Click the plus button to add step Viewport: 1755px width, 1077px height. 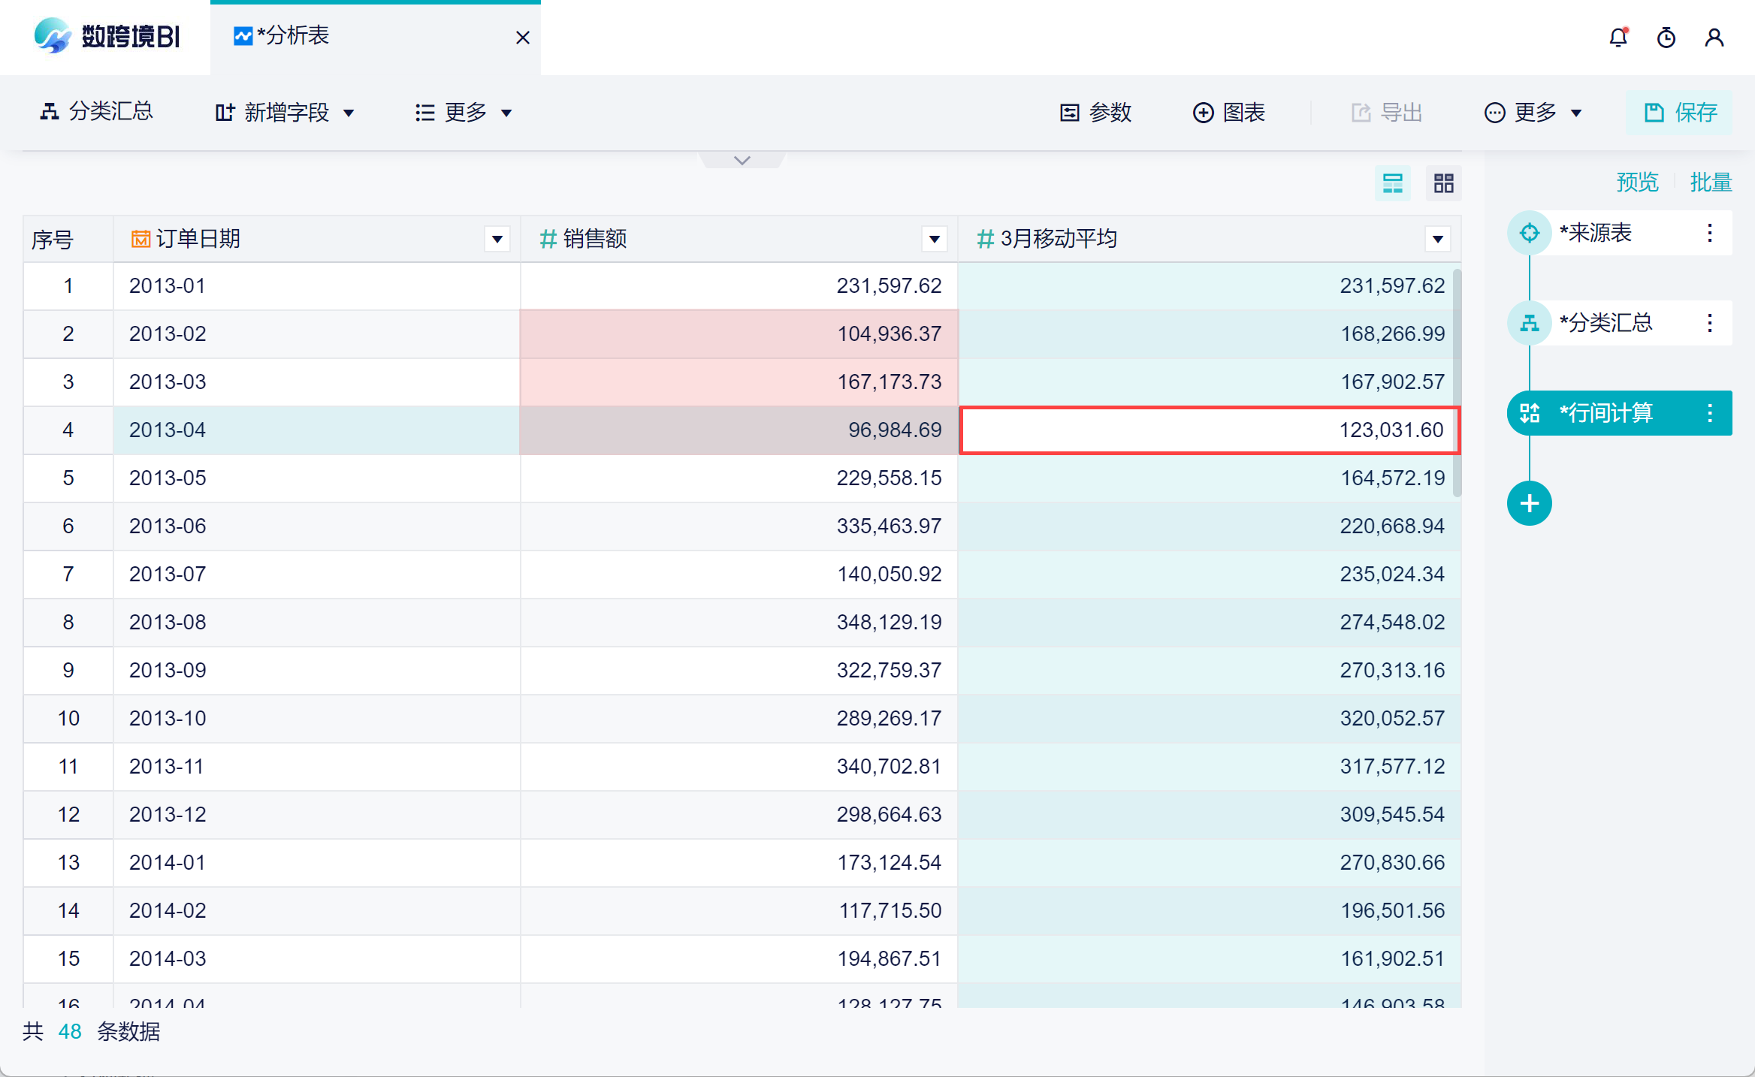coord(1529,503)
